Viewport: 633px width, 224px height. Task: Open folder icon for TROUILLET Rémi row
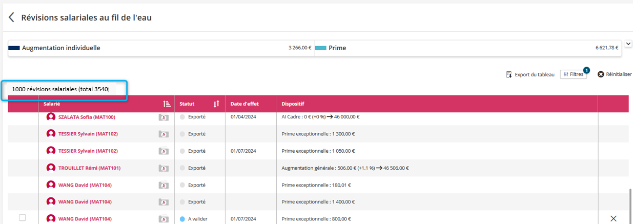tap(164, 168)
